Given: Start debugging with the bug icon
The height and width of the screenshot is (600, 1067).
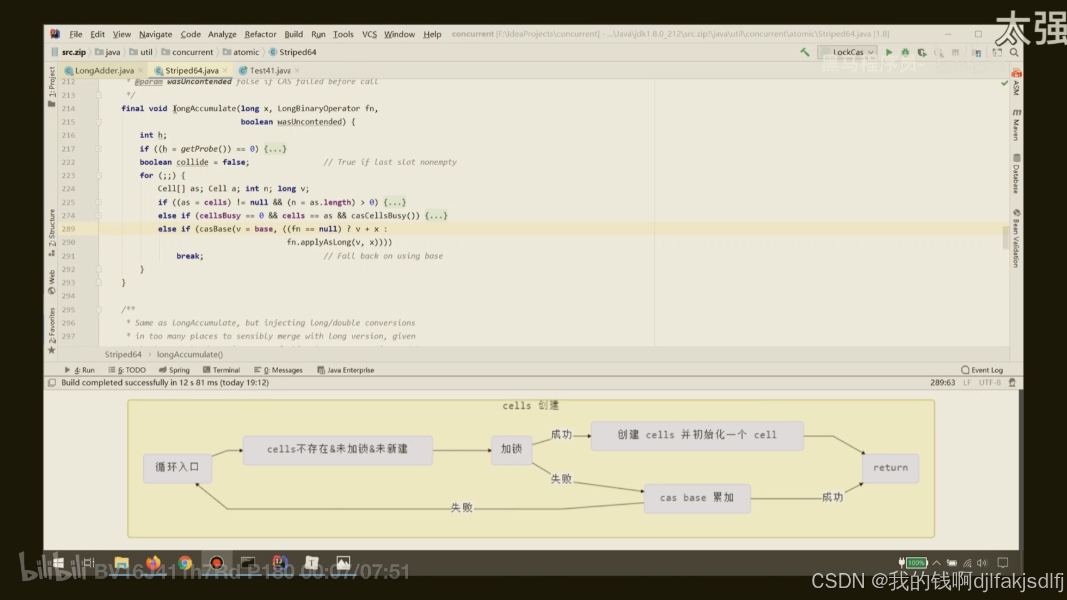Looking at the screenshot, I should [906, 52].
